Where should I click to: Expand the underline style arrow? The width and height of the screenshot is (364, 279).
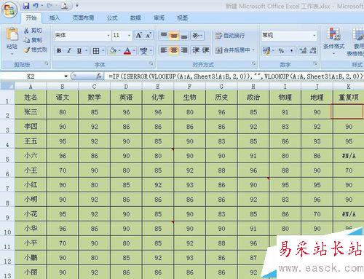click(x=87, y=50)
